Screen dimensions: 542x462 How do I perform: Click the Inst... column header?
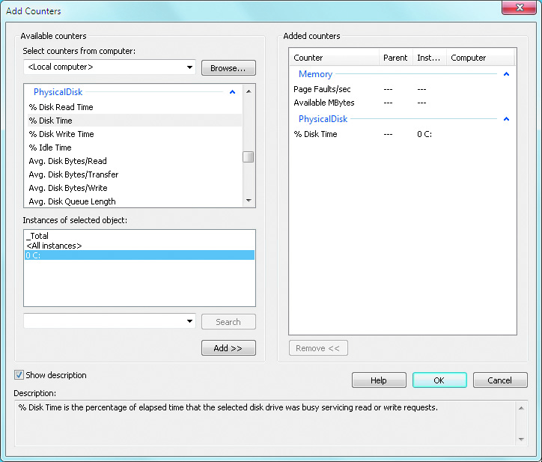pos(430,58)
